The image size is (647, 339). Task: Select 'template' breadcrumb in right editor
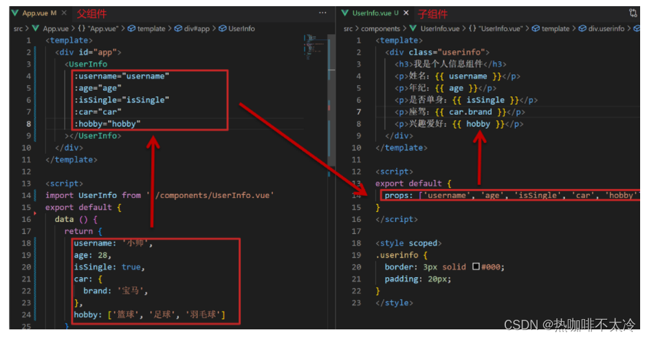[556, 28]
